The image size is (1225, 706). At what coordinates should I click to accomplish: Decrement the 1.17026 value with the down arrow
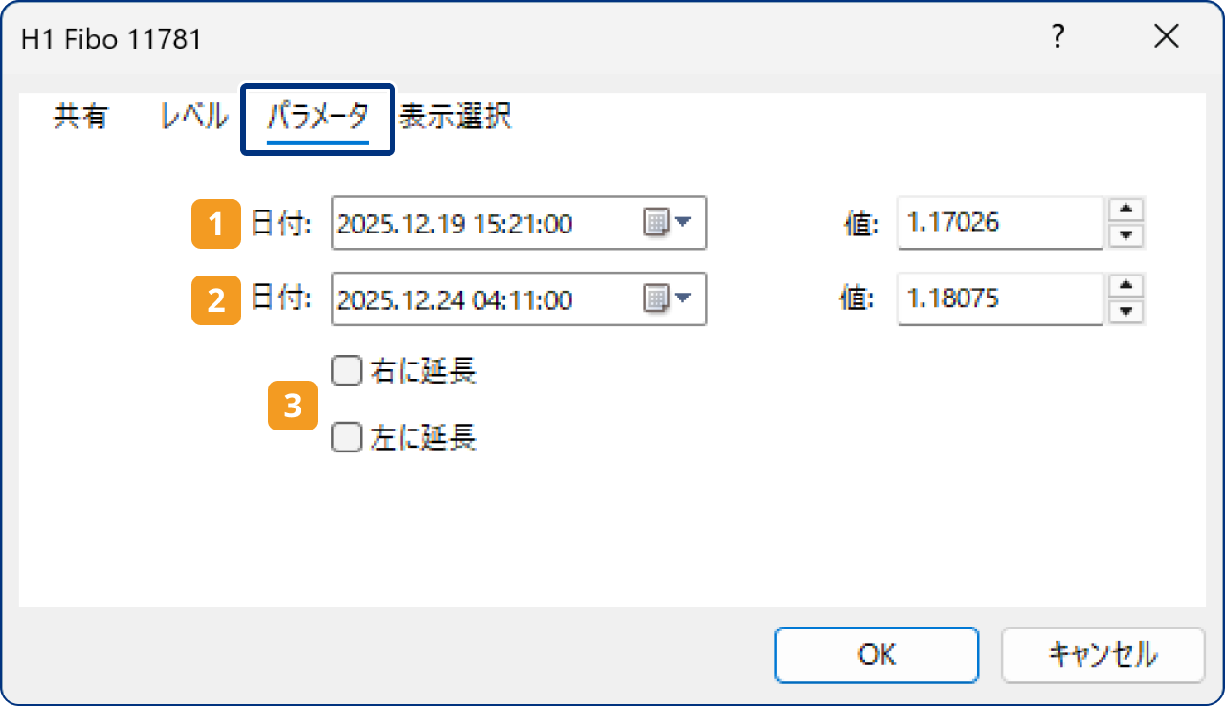(1125, 232)
